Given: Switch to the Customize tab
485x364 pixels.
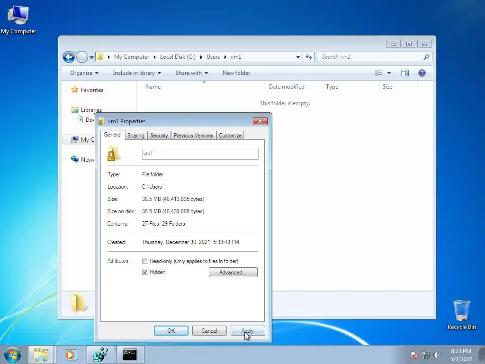Looking at the screenshot, I should [230, 136].
